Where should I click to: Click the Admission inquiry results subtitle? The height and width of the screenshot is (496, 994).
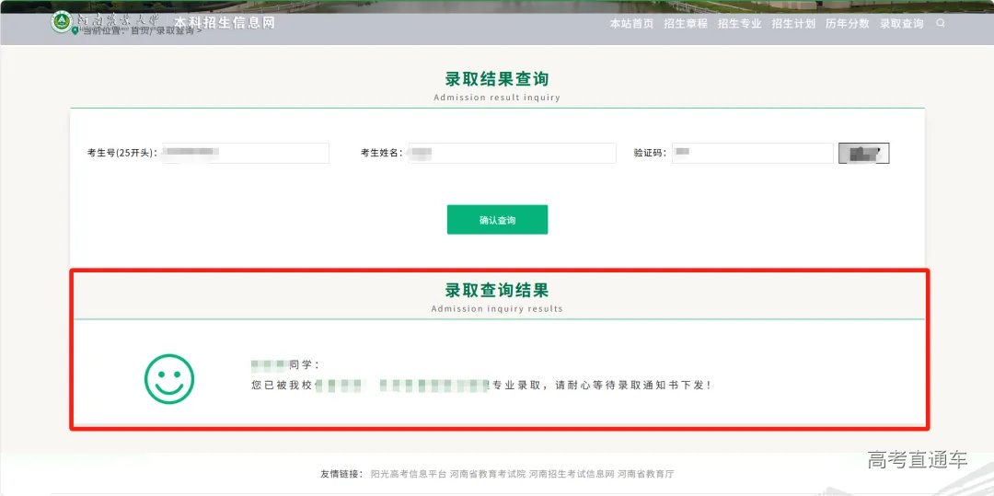coord(497,309)
